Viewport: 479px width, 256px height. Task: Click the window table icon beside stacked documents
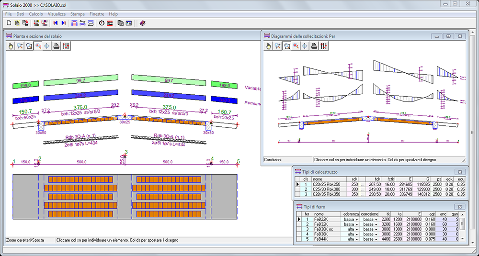point(128,23)
